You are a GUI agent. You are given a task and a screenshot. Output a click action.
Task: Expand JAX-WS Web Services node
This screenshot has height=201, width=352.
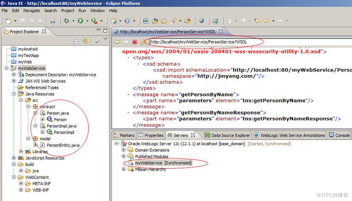14,81
